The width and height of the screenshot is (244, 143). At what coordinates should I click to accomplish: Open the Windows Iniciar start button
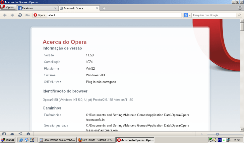click(8, 140)
